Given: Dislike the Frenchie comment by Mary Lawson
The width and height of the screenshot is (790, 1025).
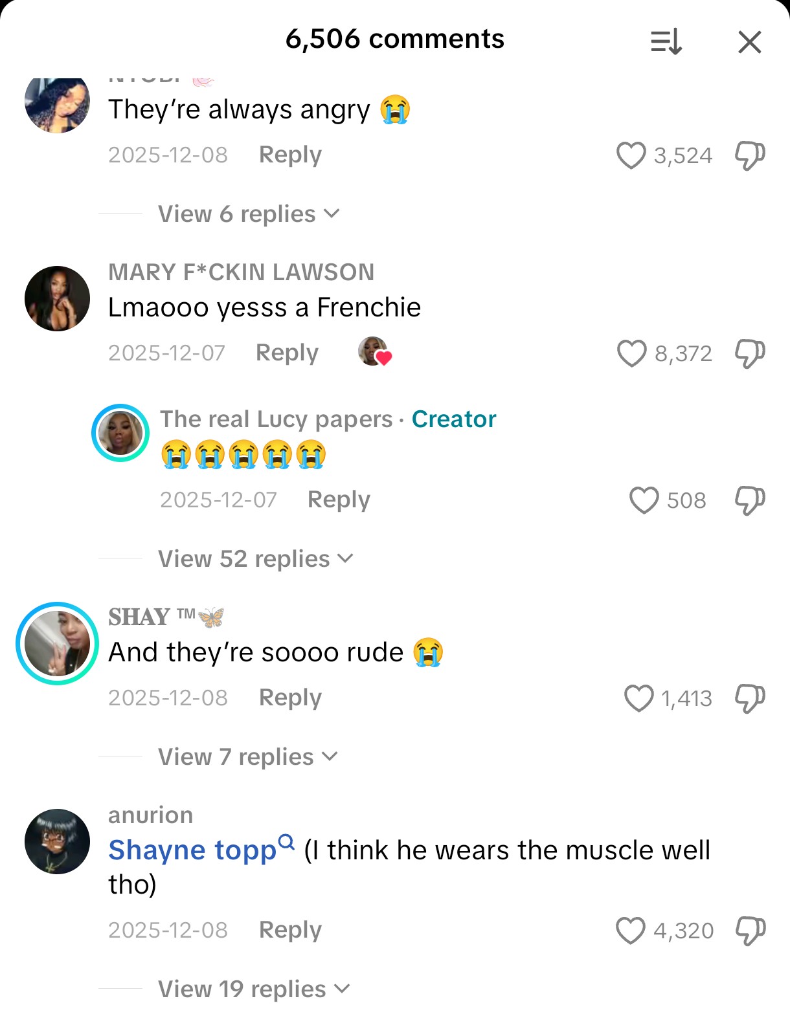Looking at the screenshot, I should click(x=750, y=353).
